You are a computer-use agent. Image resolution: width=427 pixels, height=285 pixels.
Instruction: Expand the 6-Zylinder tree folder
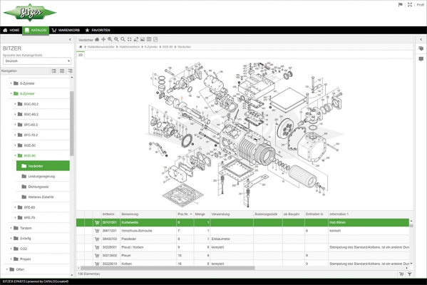(11, 83)
